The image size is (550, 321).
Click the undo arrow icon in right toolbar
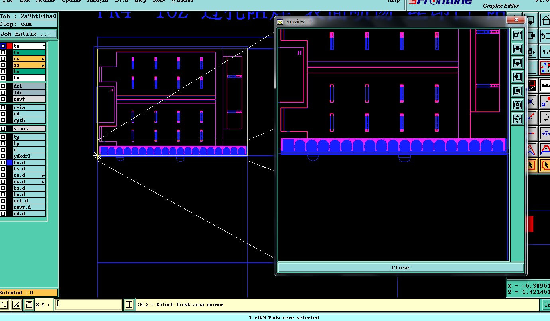point(545,36)
